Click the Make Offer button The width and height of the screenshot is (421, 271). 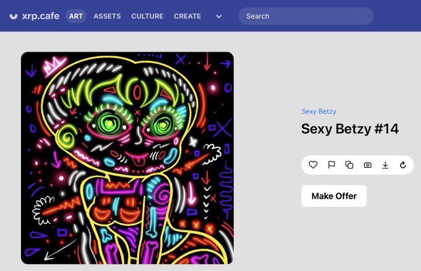point(334,196)
